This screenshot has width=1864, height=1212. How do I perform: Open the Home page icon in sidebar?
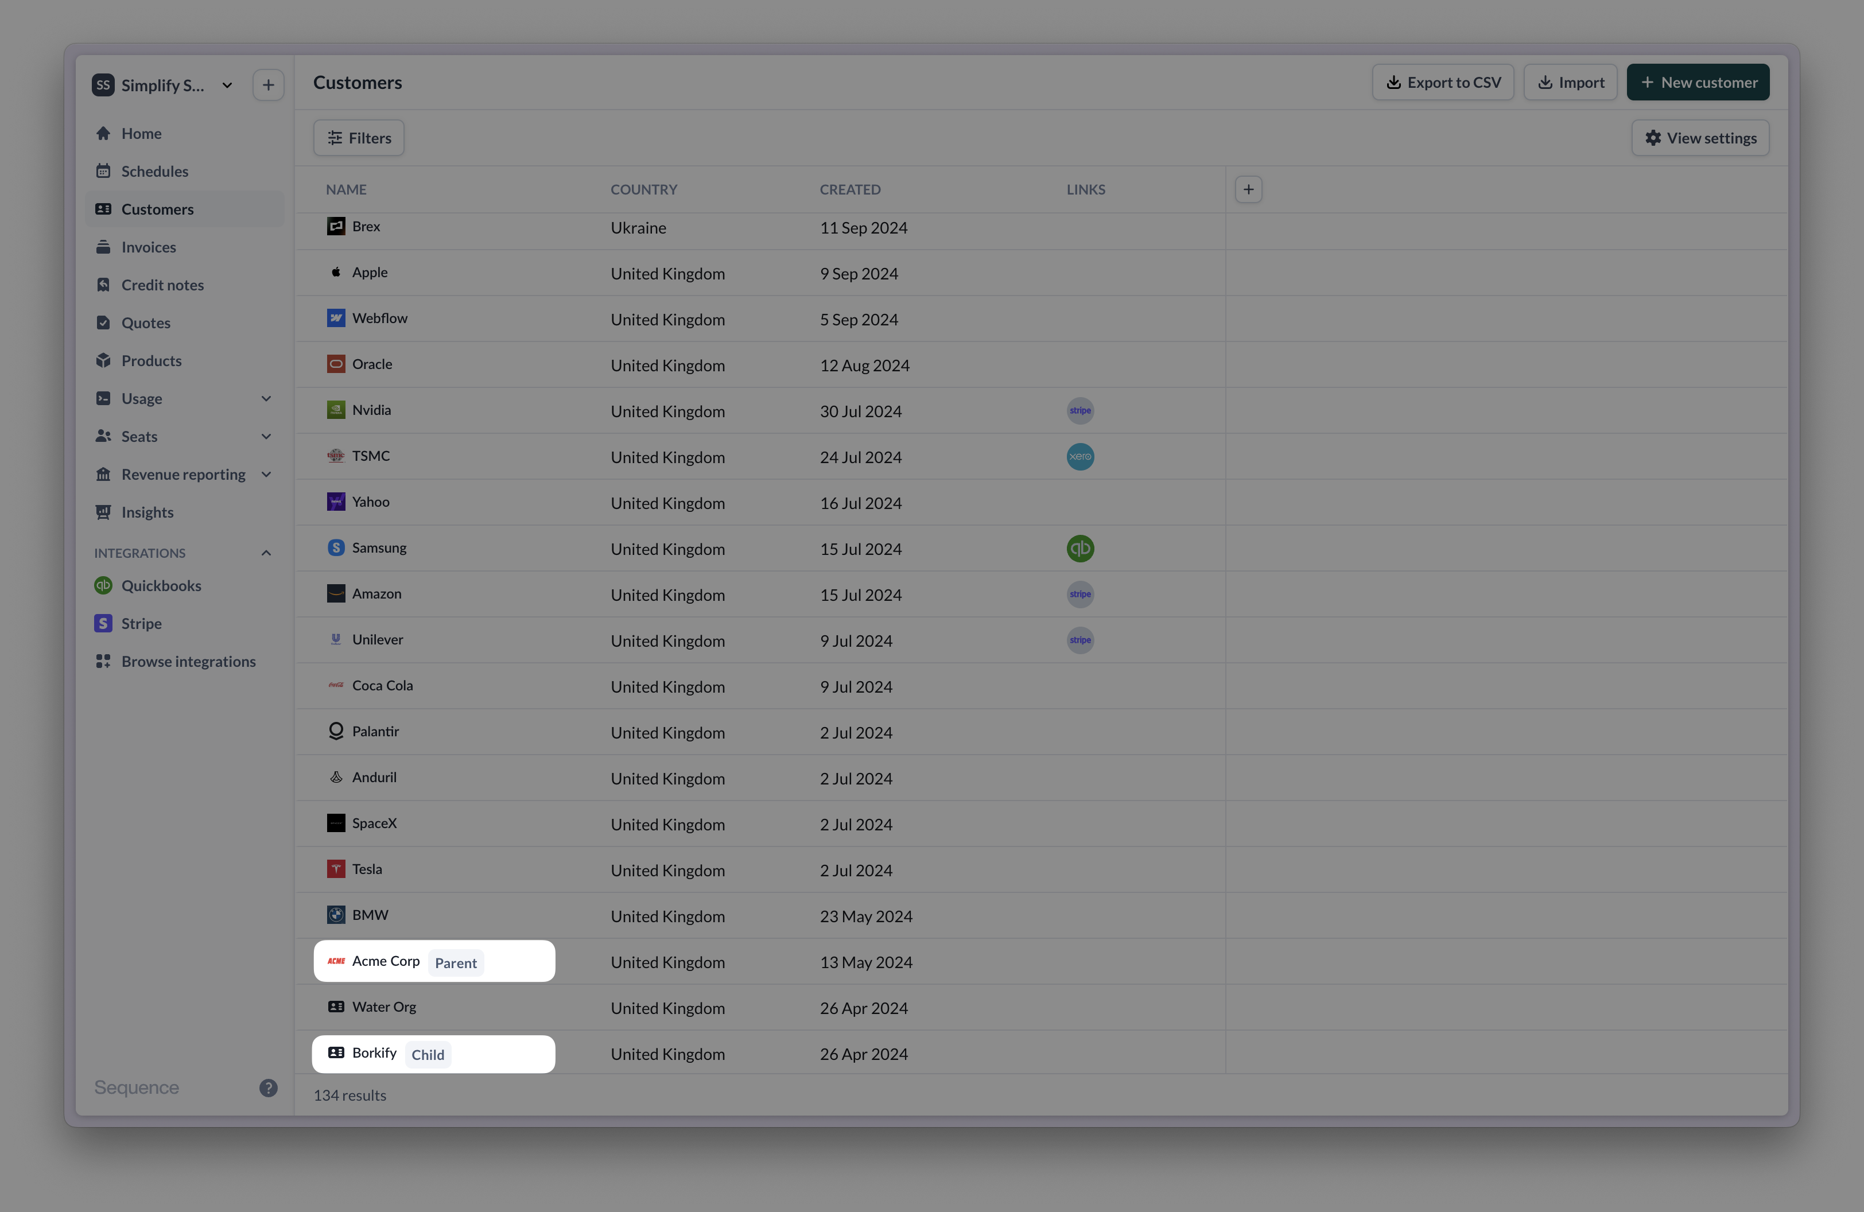[103, 134]
